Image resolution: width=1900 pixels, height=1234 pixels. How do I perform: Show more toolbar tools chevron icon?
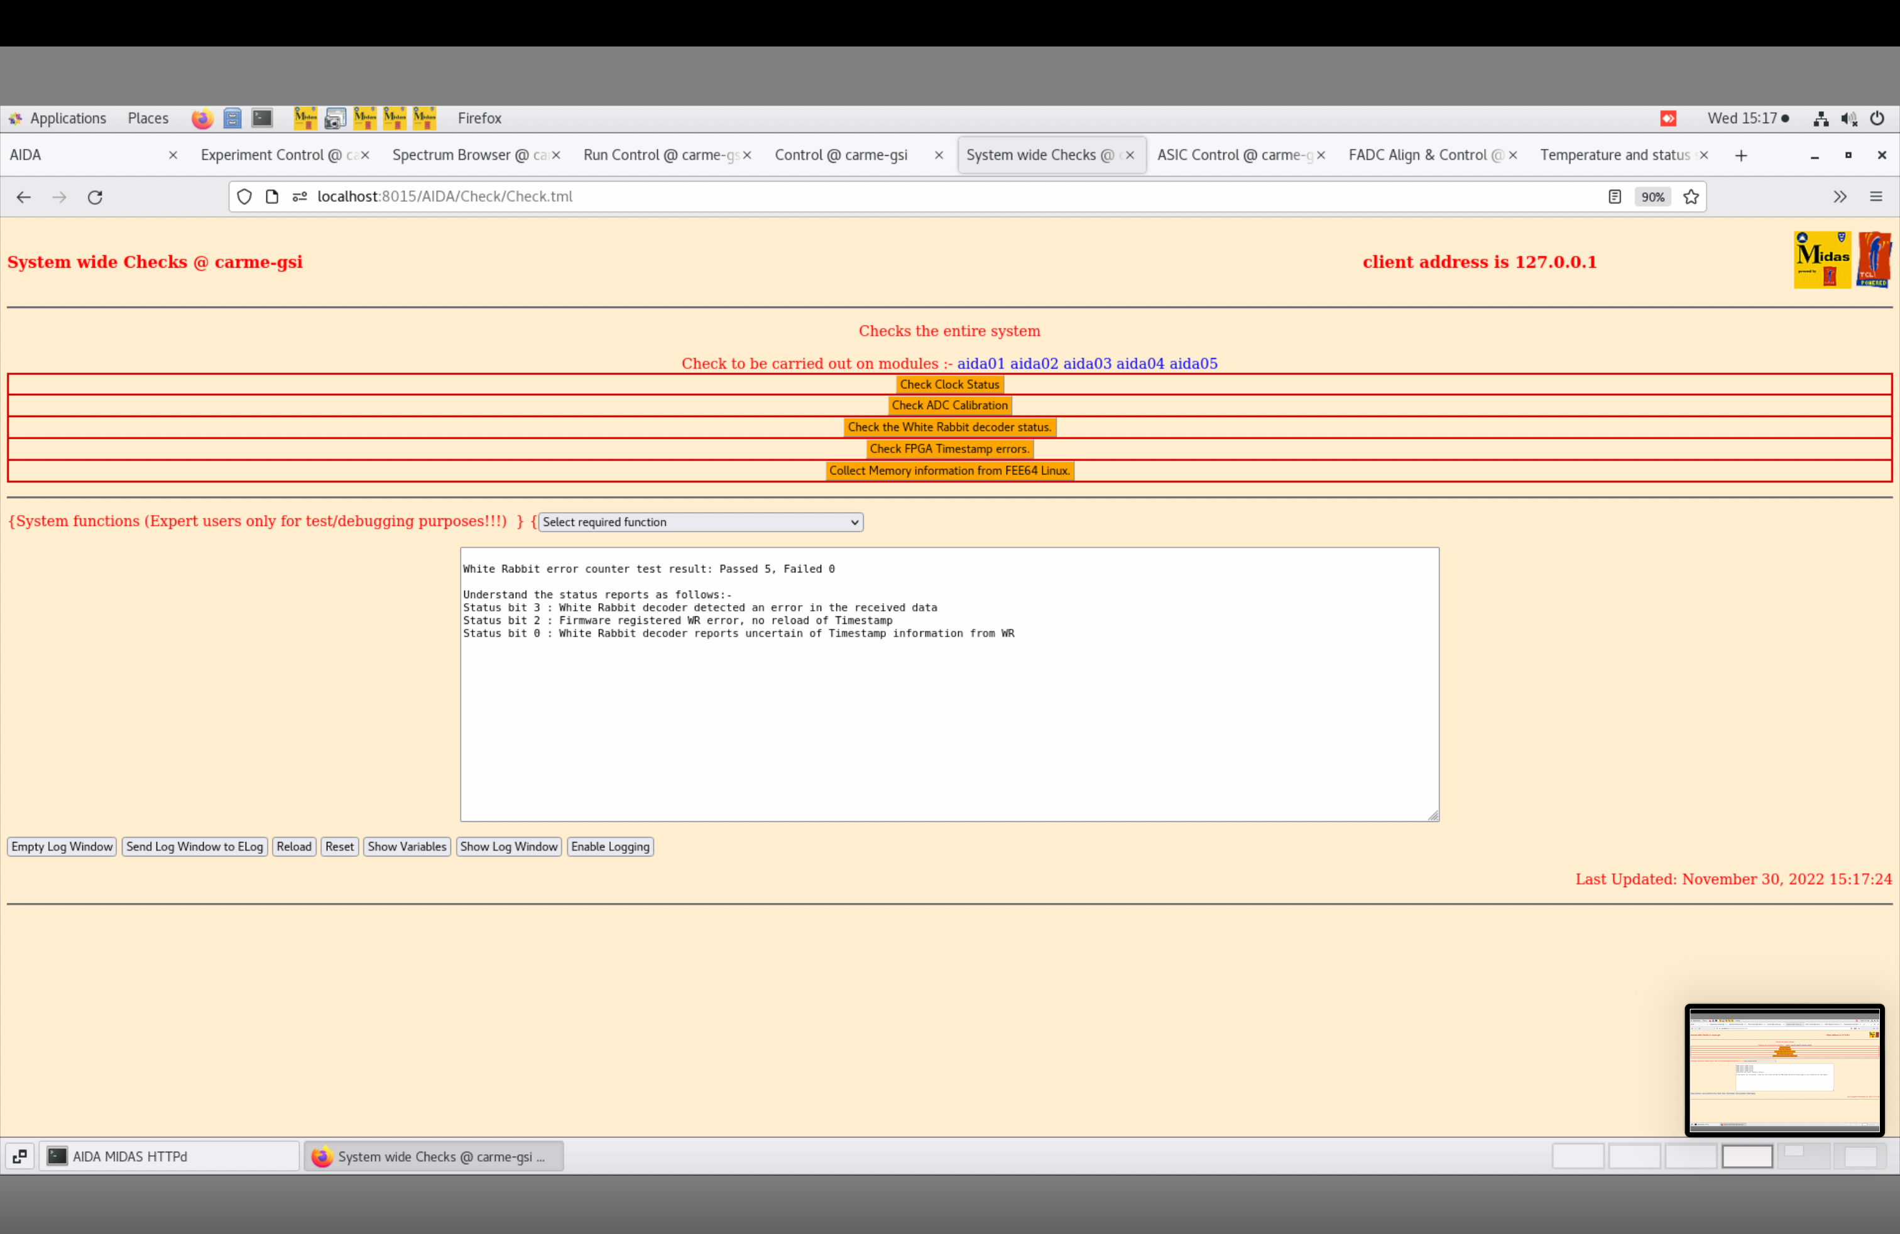(x=1839, y=197)
